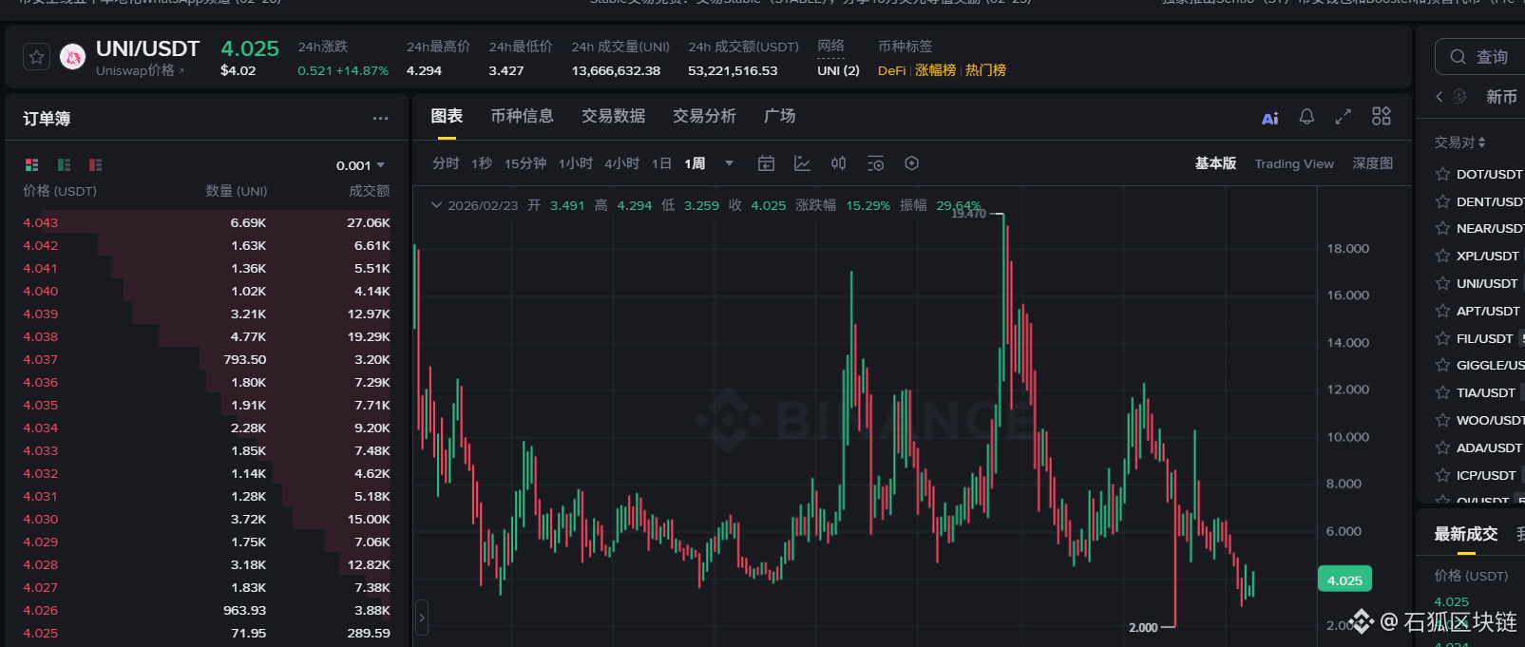The height and width of the screenshot is (647, 1525).
Task: Show combined order book view
Action: [32, 165]
